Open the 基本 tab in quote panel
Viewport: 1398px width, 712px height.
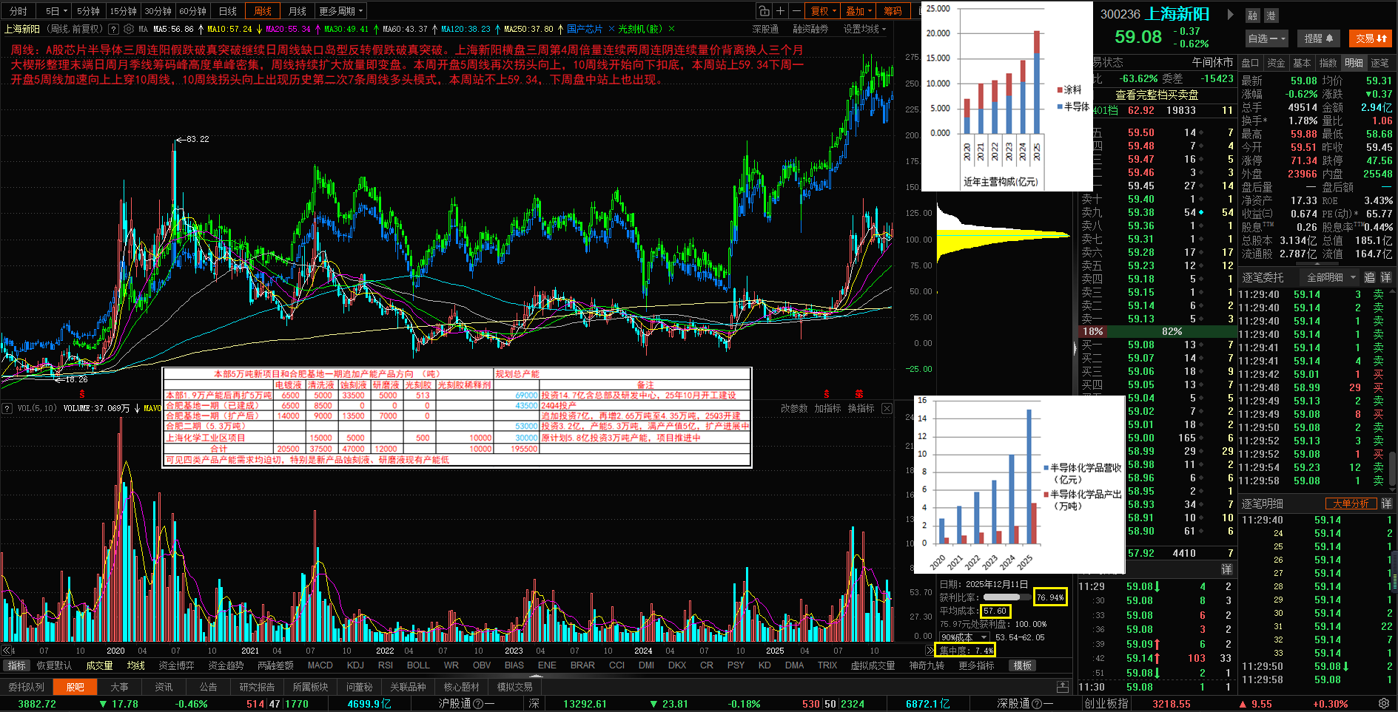[1302, 63]
